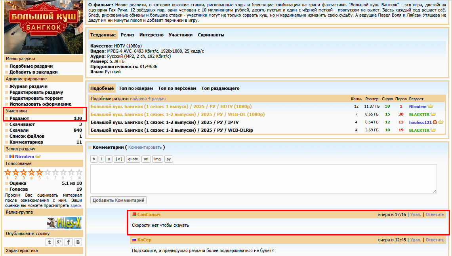Click the bold 'b' formatting button
The image size is (452, 256).
[x=94, y=159]
